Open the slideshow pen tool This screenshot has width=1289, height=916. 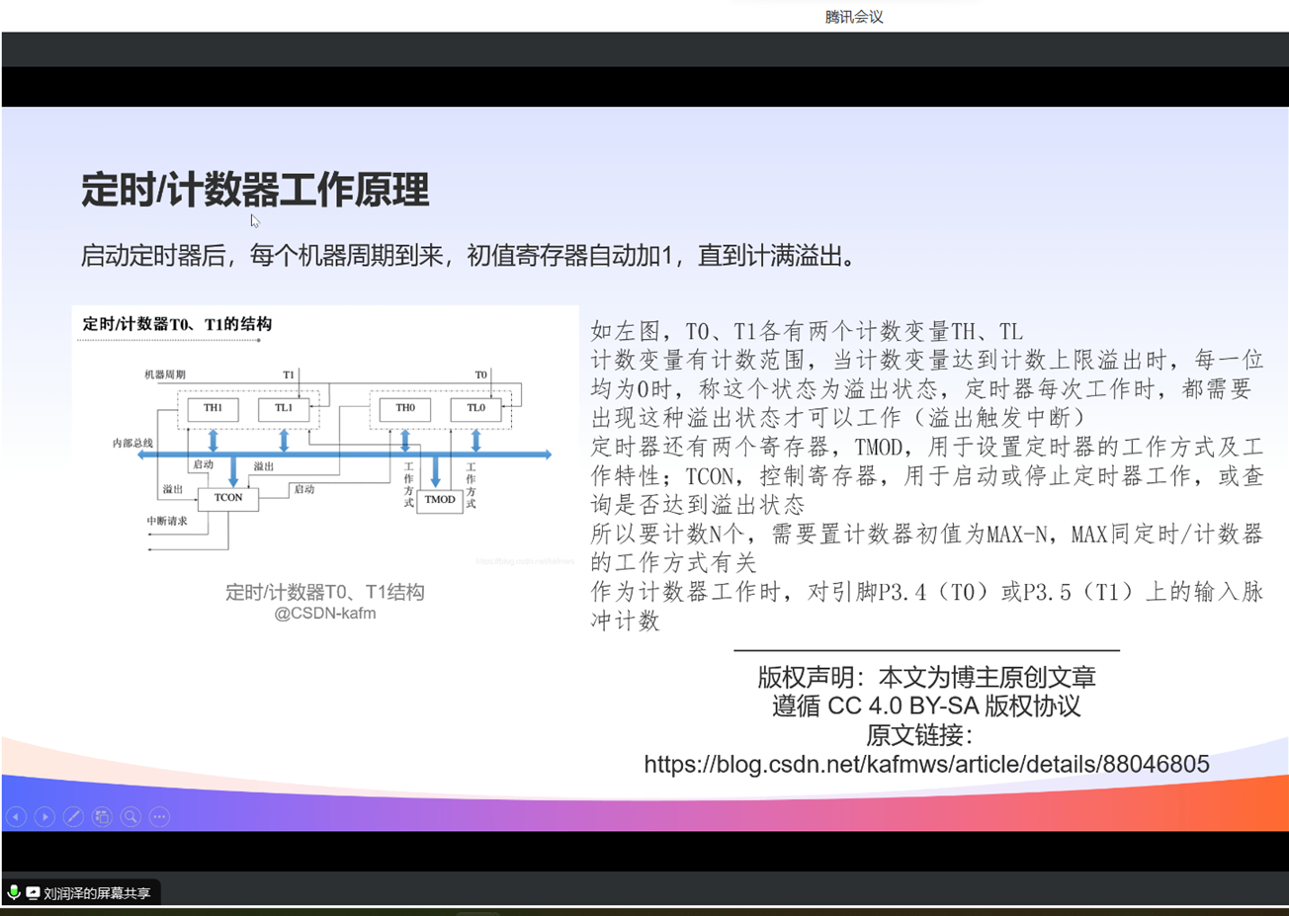pos(73,816)
